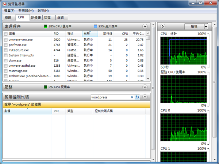Sort processes by PID column header
This screenshot has height=164, width=219.
(59, 34)
